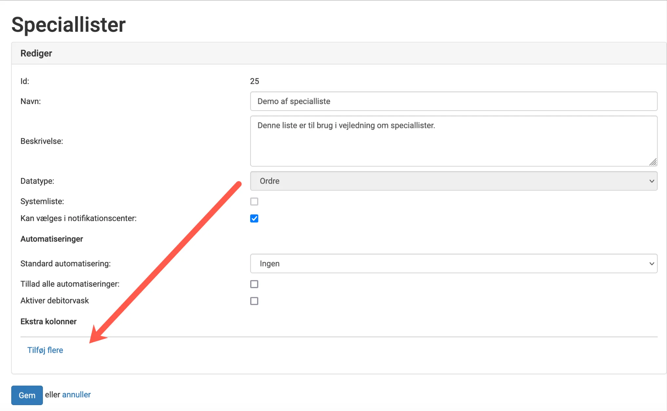The image size is (667, 411).
Task: Click the Ekstra kolonner section heading
Action: 49,321
